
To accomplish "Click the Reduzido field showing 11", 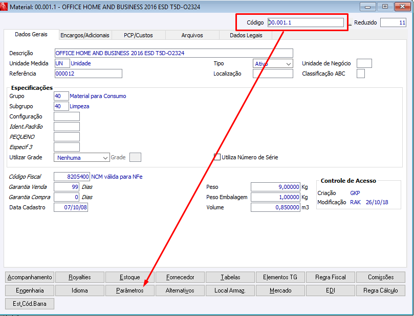I will point(393,22).
